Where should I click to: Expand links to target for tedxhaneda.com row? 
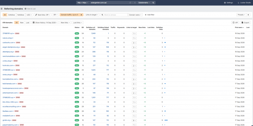[134, 84]
